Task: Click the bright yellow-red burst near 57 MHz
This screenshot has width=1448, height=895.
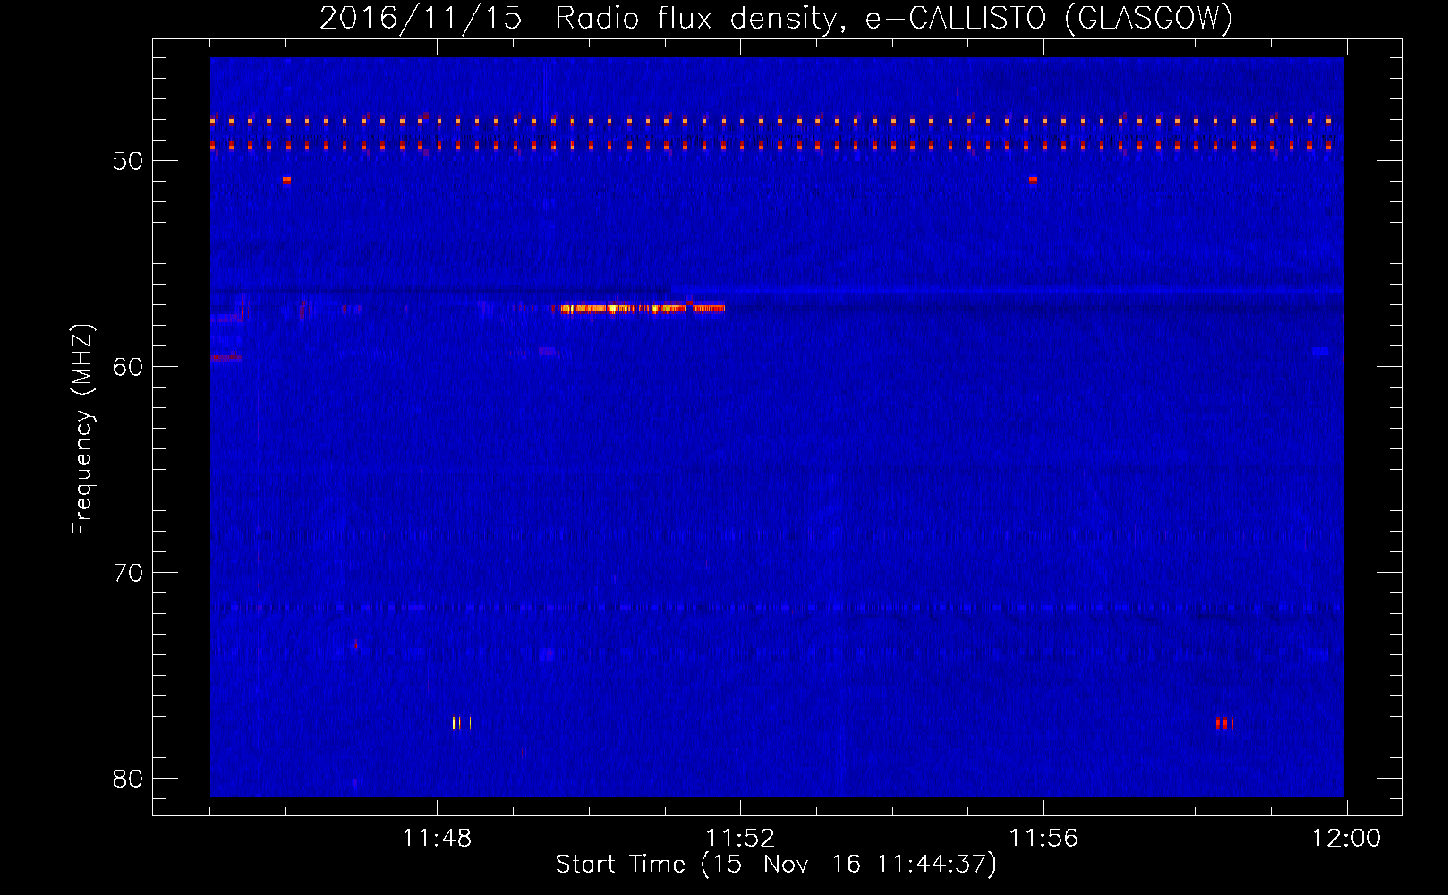Action: (642, 308)
